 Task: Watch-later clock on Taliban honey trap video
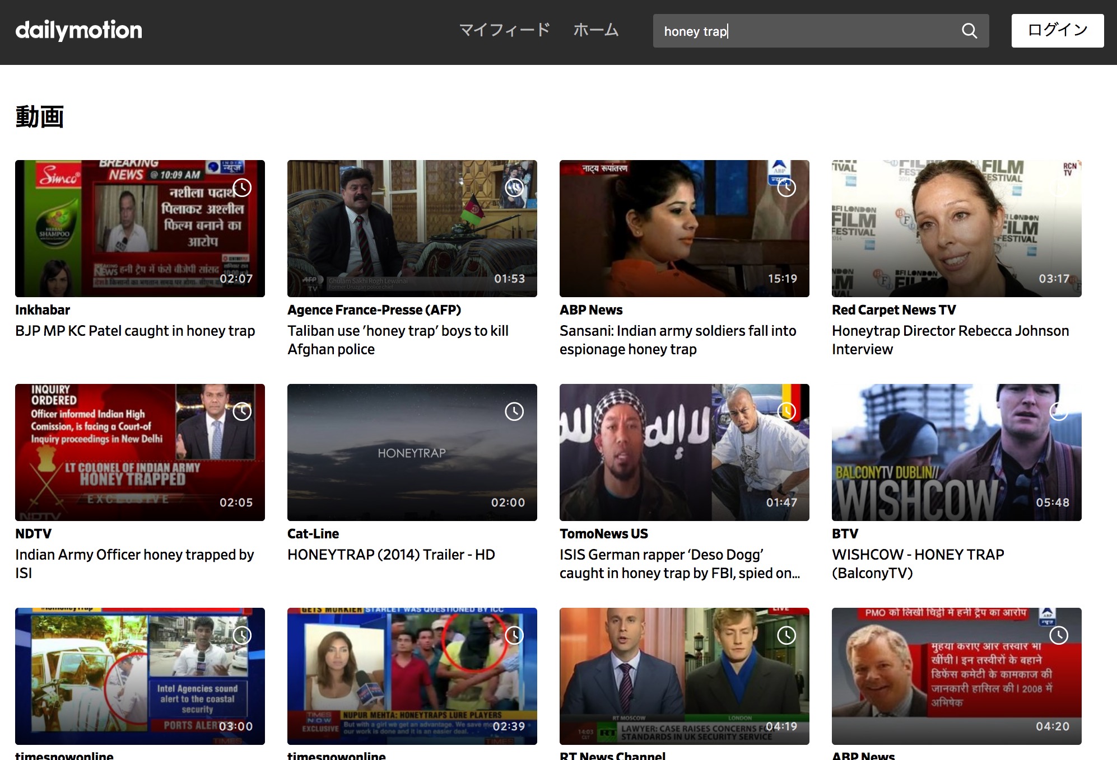(x=514, y=187)
